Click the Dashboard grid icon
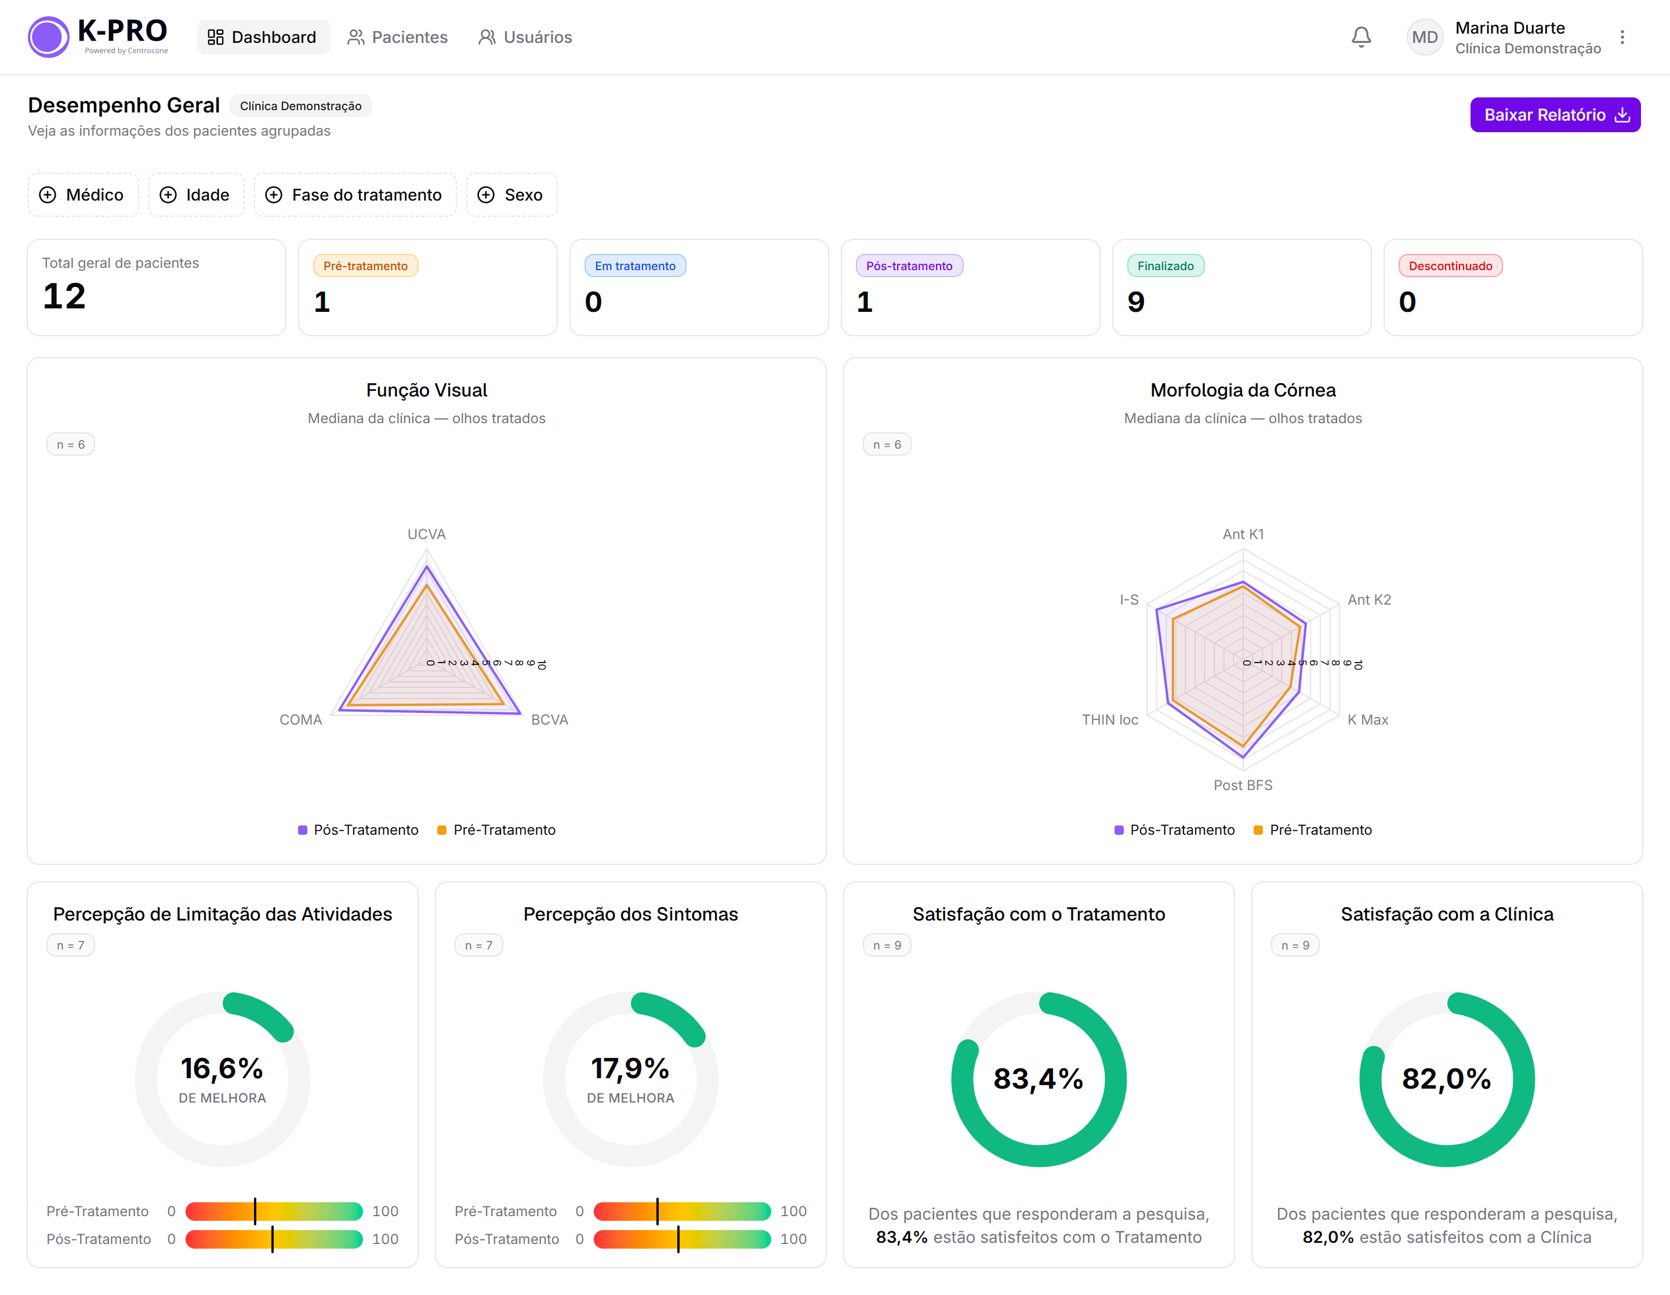This screenshot has width=1670, height=1295. pos(216,37)
